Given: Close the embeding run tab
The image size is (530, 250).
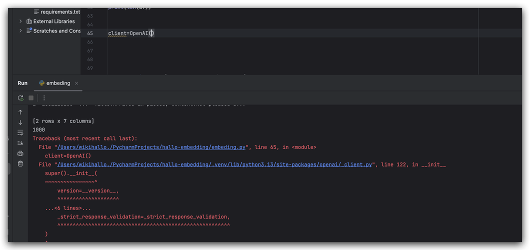Looking at the screenshot, I should pyautogui.click(x=76, y=83).
